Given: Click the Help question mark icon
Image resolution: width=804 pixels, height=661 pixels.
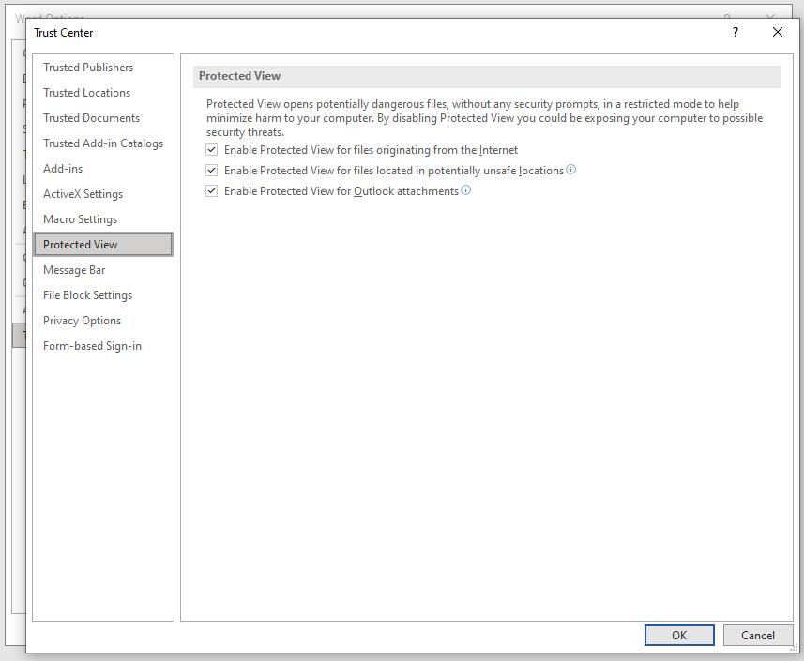Looking at the screenshot, I should coord(736,32).
